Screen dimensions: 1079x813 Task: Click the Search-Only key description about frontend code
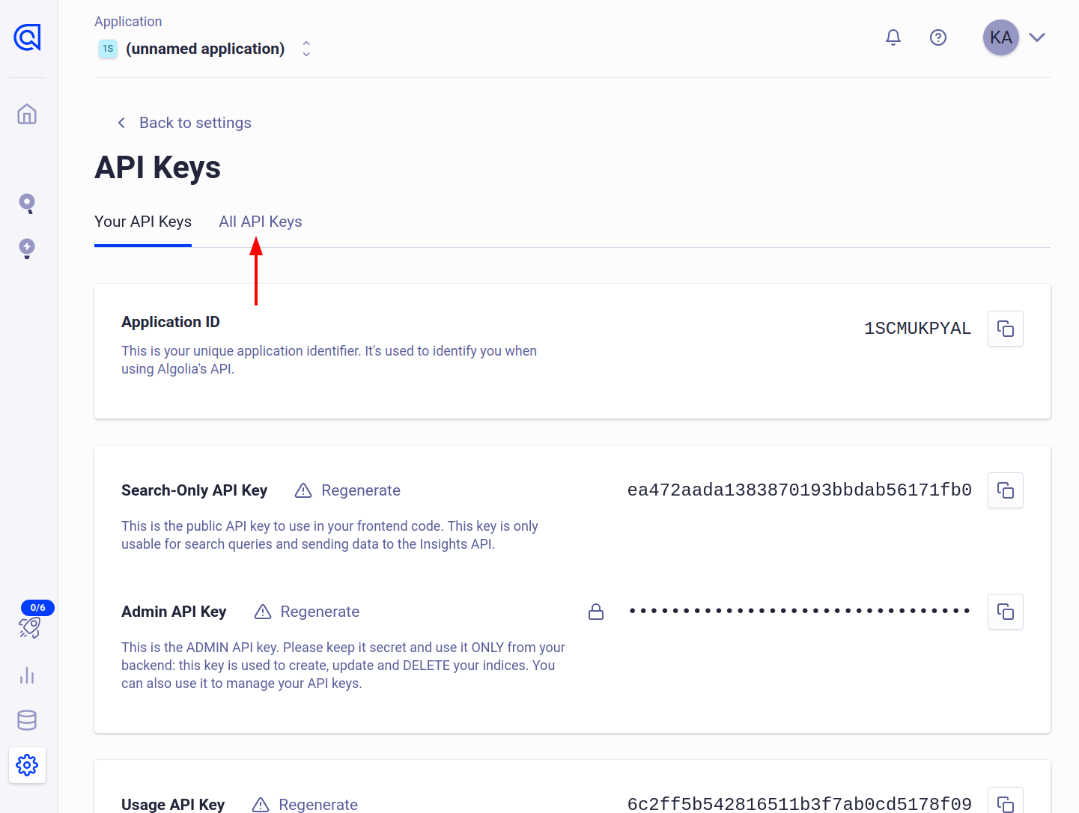[329, 535]
